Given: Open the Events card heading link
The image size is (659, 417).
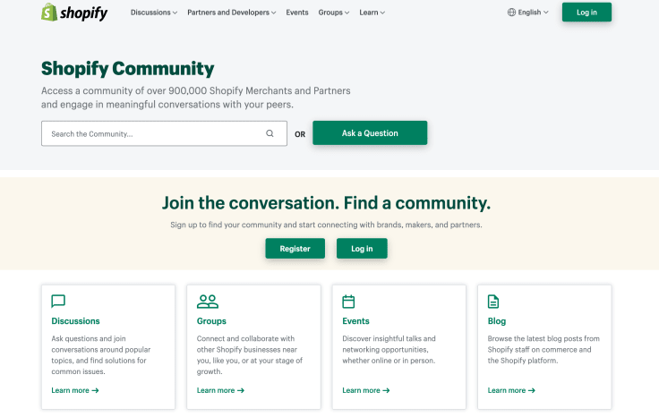Looking at the screenshot, I should click(x=355, y=321).
